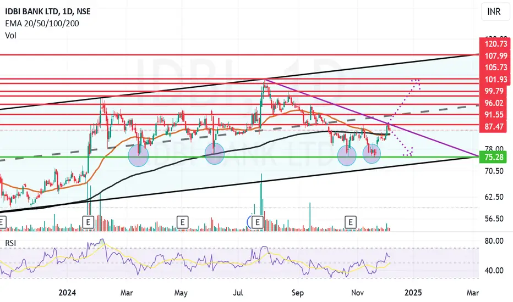Click the Vol indicator label

(x=10, y=35)
